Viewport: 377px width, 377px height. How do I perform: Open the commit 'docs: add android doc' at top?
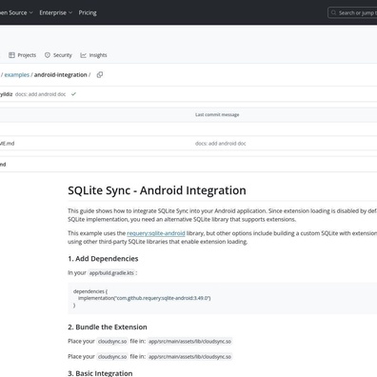[x=40, y=94]
